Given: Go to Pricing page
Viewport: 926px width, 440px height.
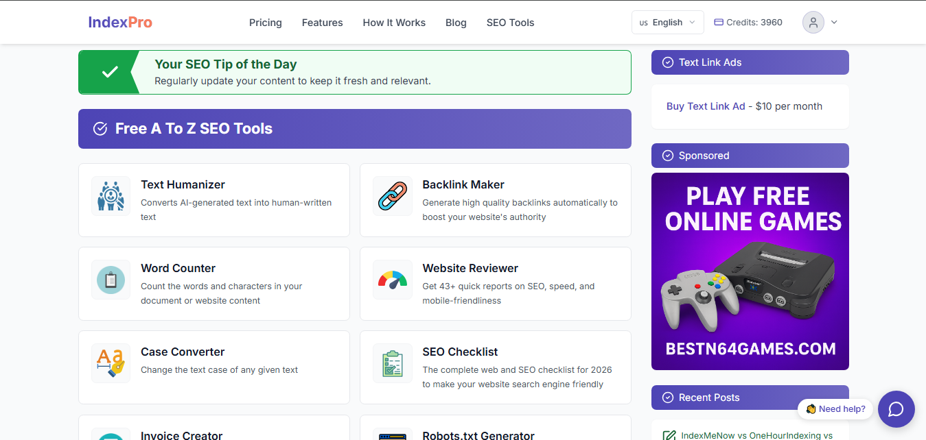Looking at the screenshot, I should coord(266,23).
